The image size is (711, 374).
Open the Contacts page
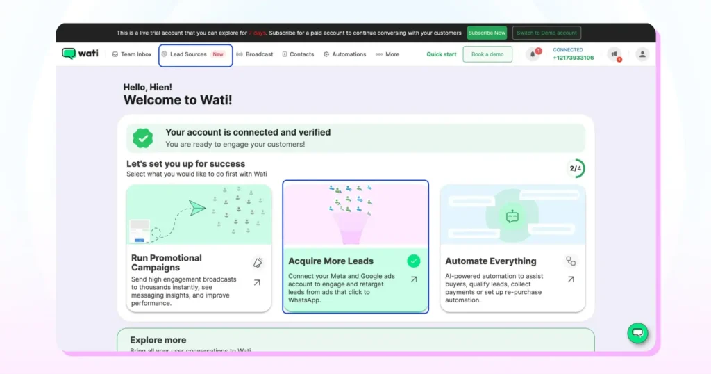tap(298, 54)
